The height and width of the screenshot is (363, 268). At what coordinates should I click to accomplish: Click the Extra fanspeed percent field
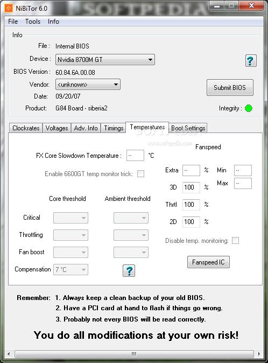pyautogui.click(x=191, y=170)
